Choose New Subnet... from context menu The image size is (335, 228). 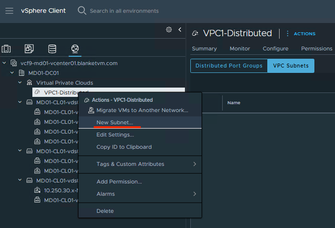115,122
